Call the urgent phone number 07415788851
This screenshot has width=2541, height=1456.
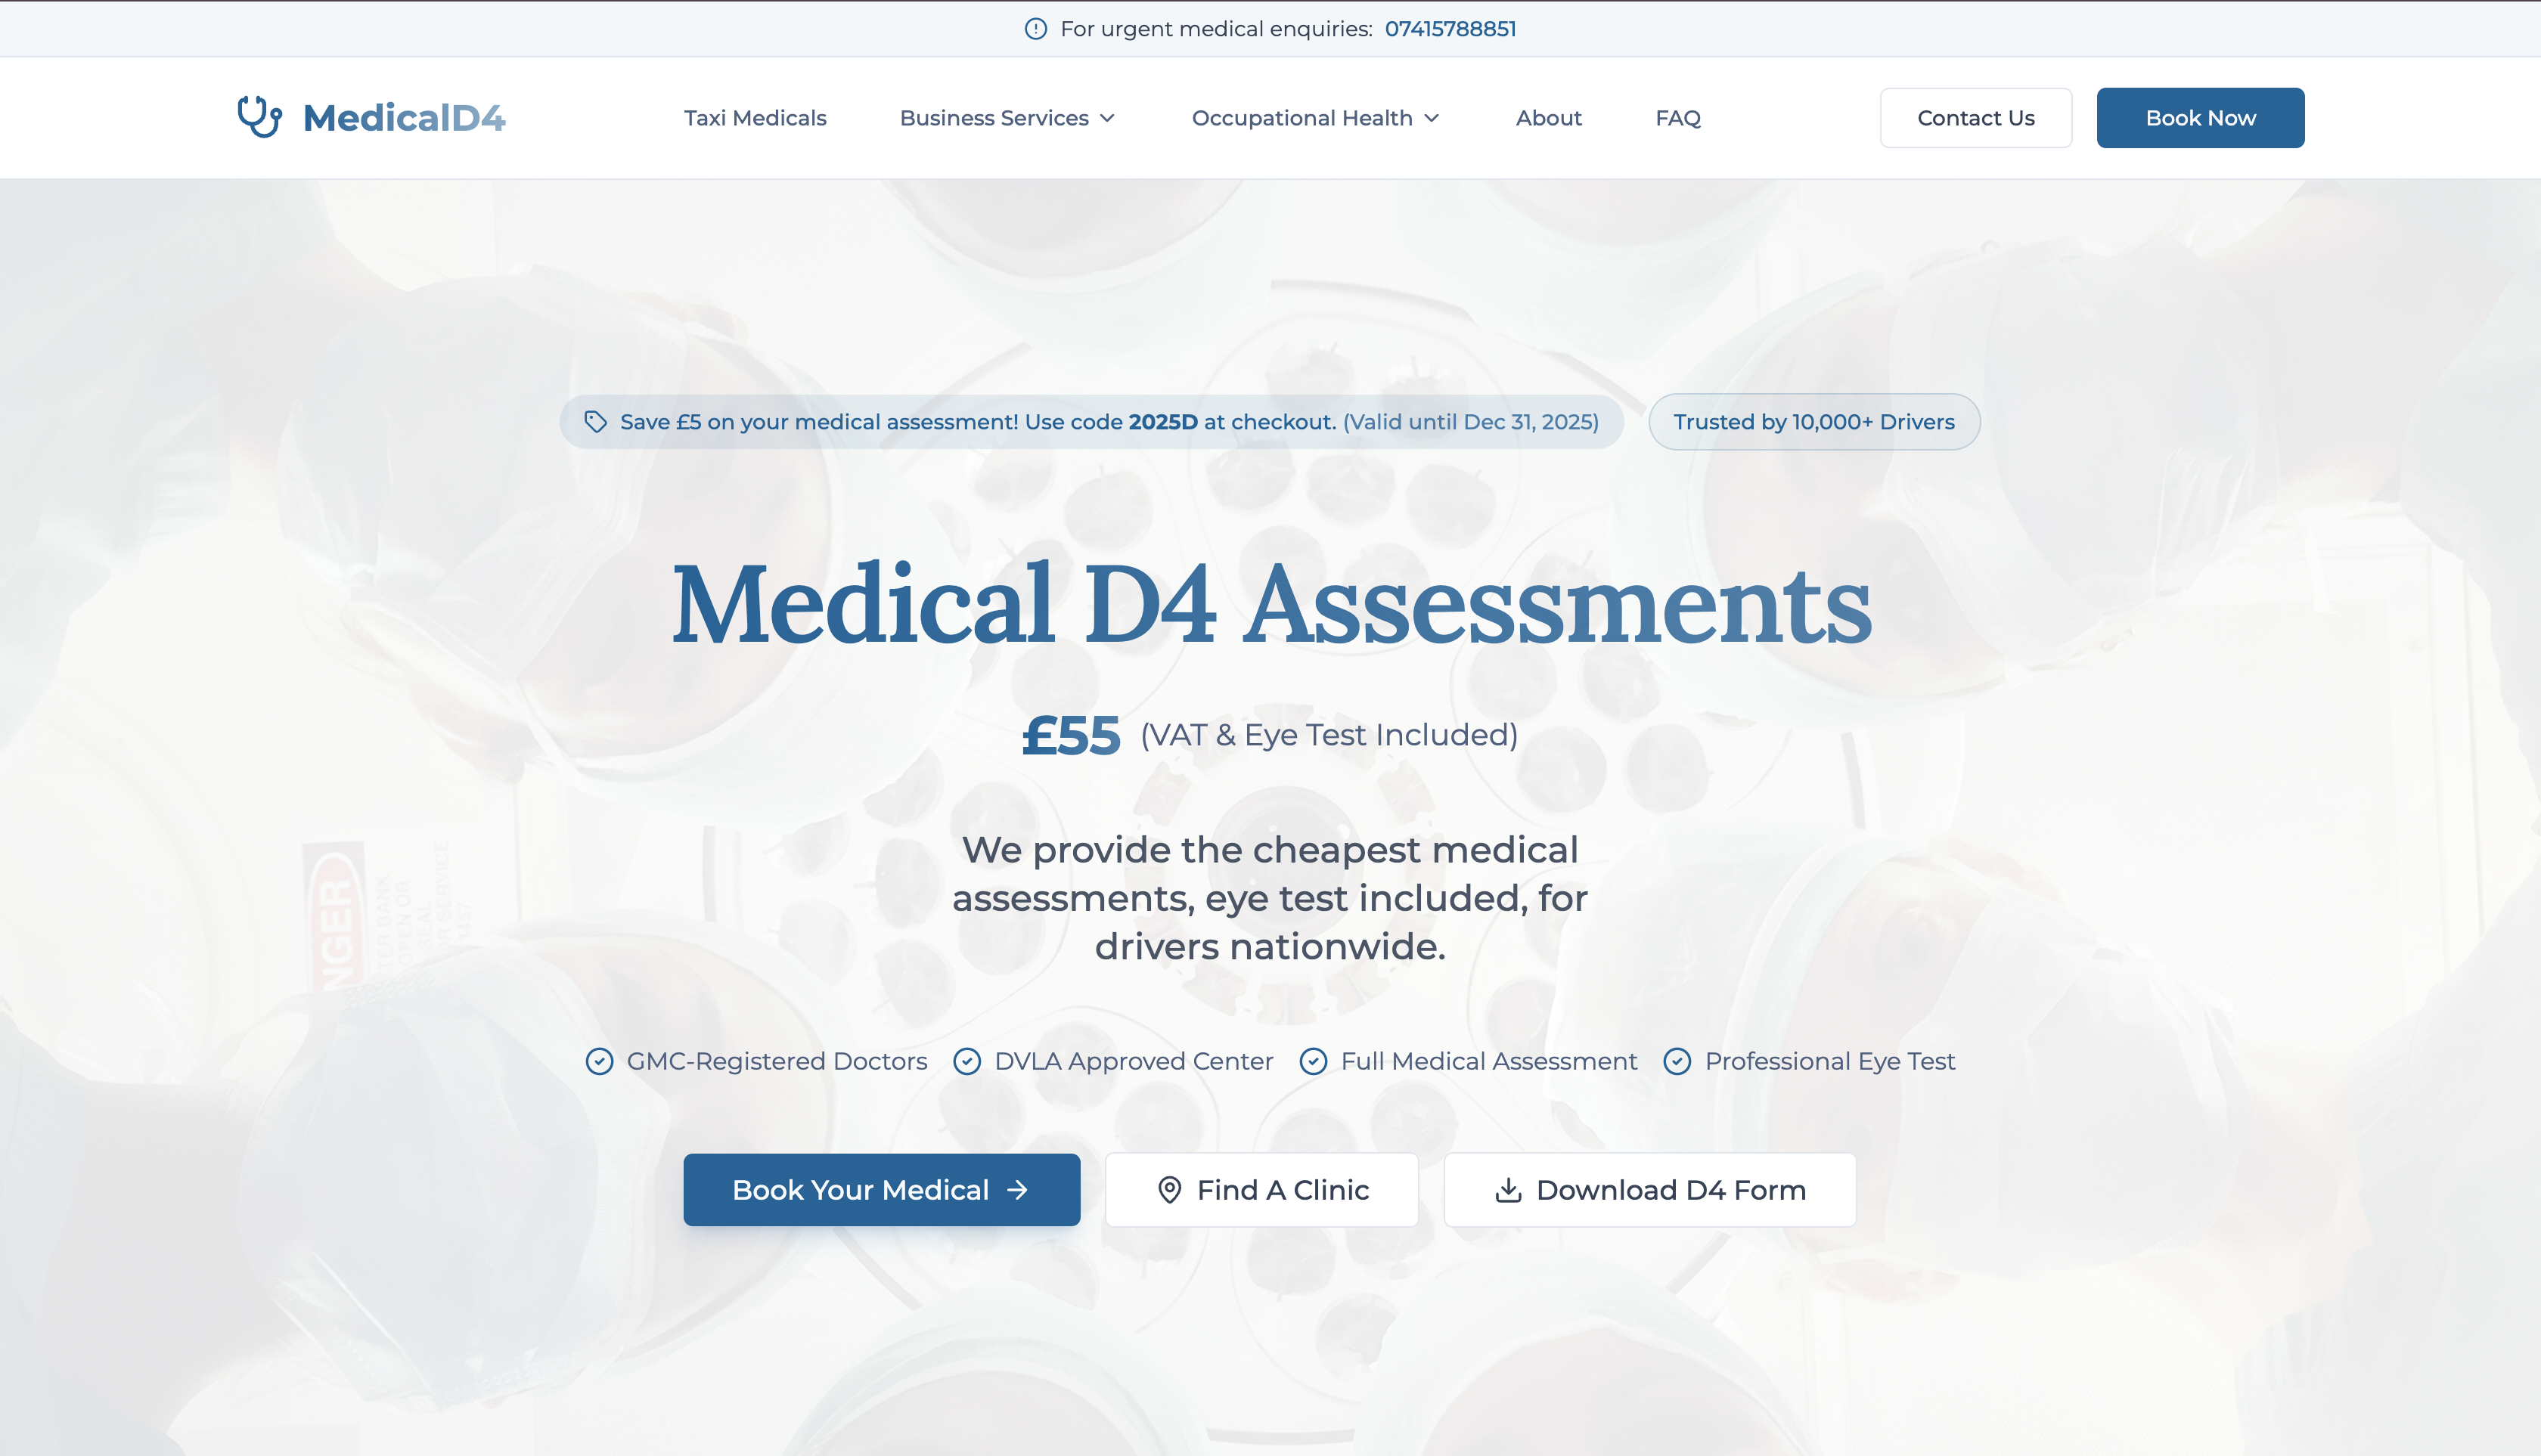[x=1450, y=29]
